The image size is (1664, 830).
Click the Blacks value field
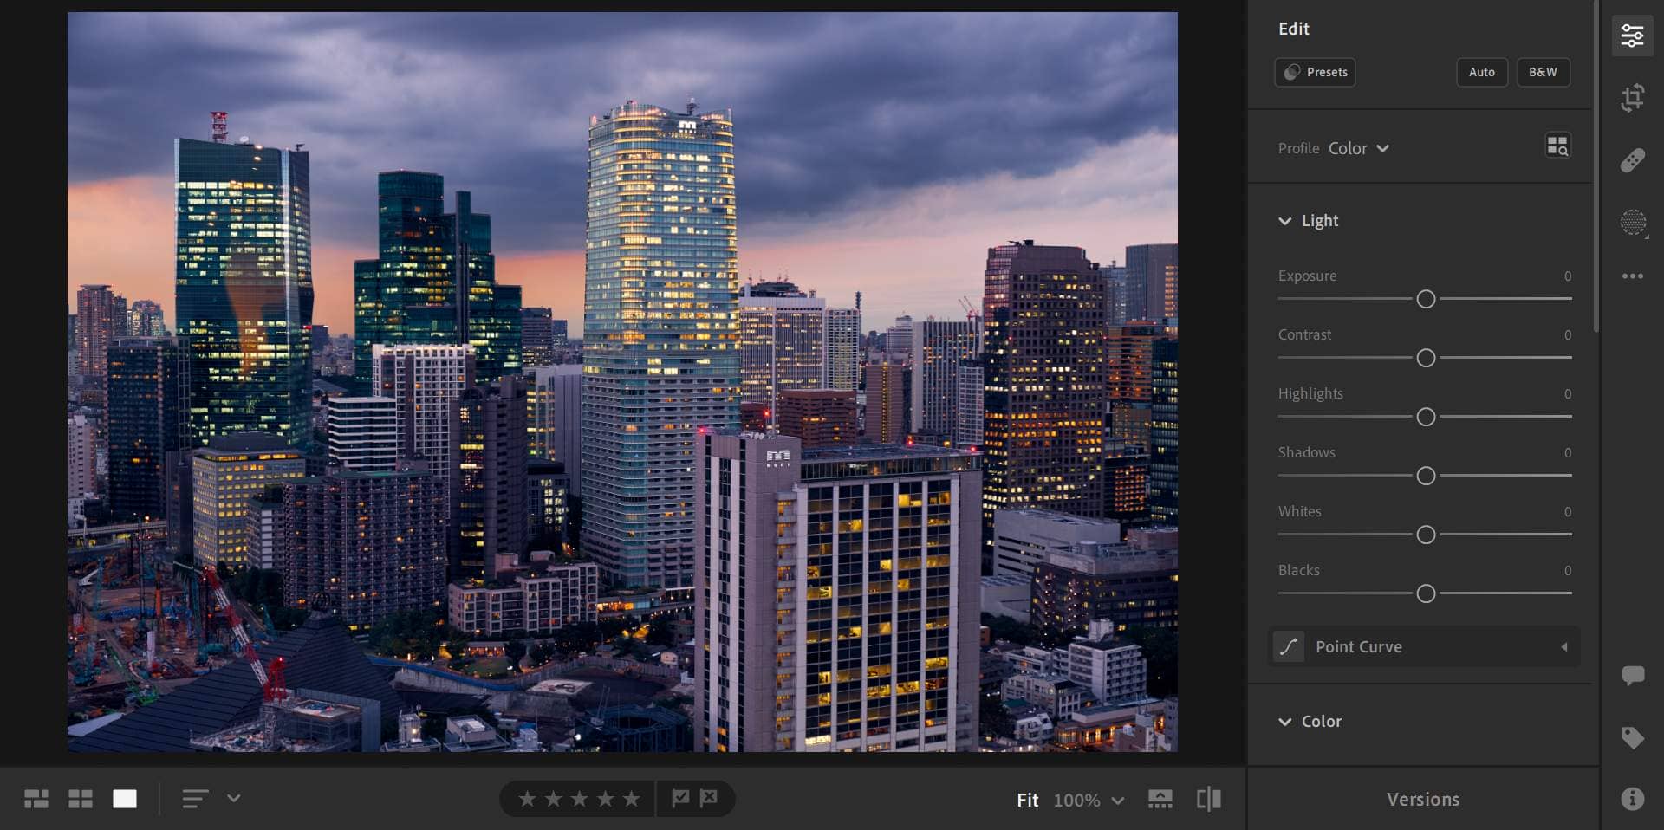click(1567, 570)
